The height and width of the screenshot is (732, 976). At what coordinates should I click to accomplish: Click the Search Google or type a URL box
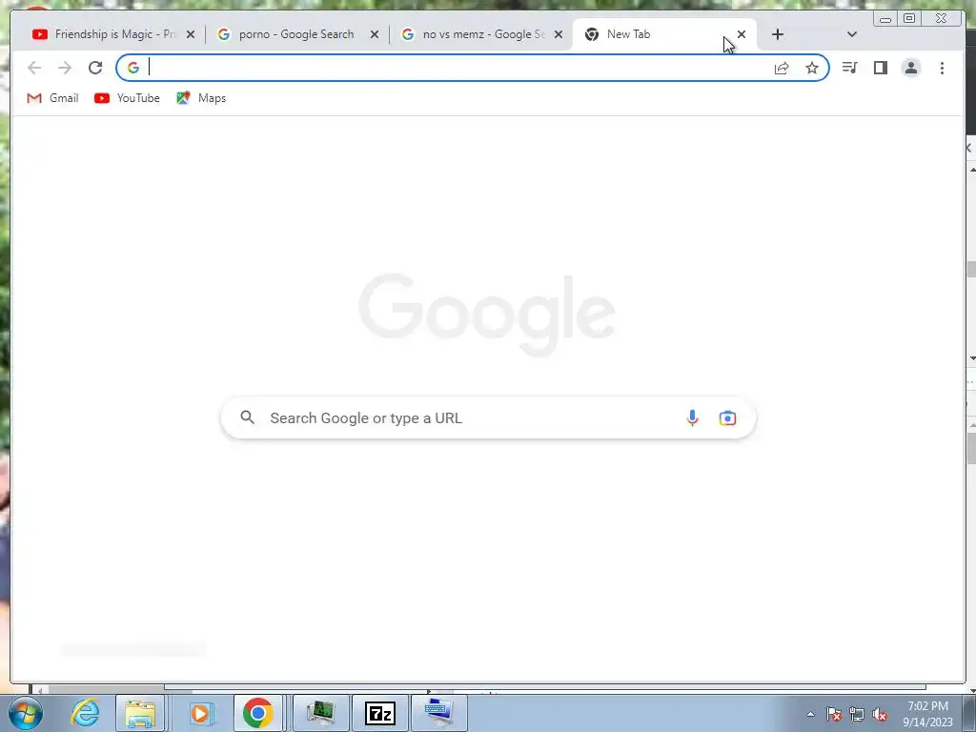coord(489,417)
